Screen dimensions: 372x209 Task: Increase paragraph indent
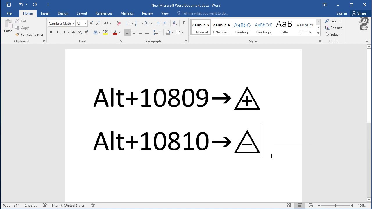[x=166, y=23]
